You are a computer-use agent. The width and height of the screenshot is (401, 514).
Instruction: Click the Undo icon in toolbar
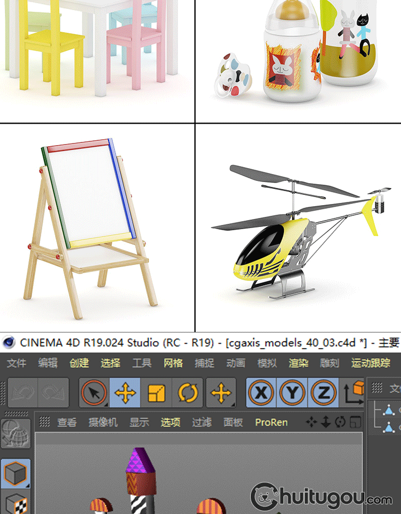coord(22,392)
